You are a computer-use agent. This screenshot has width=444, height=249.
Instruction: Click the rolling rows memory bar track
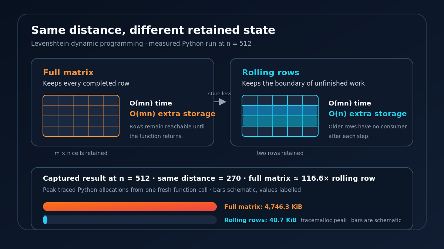(130, 220)
